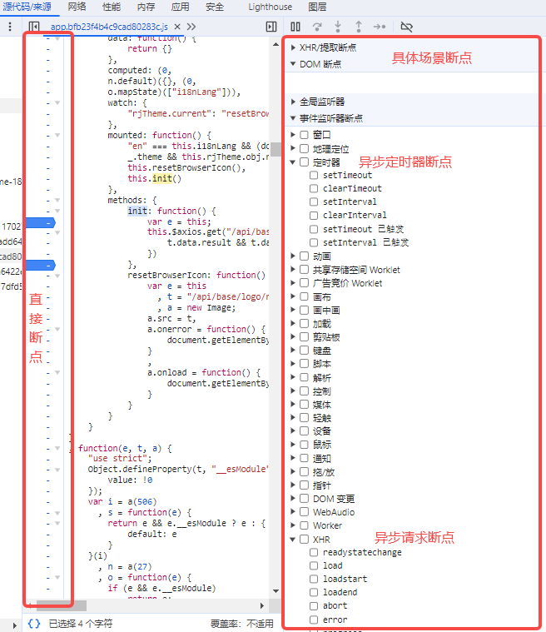Step over the next function call
This screenshot has width=546, height=632.
(317, 27)
